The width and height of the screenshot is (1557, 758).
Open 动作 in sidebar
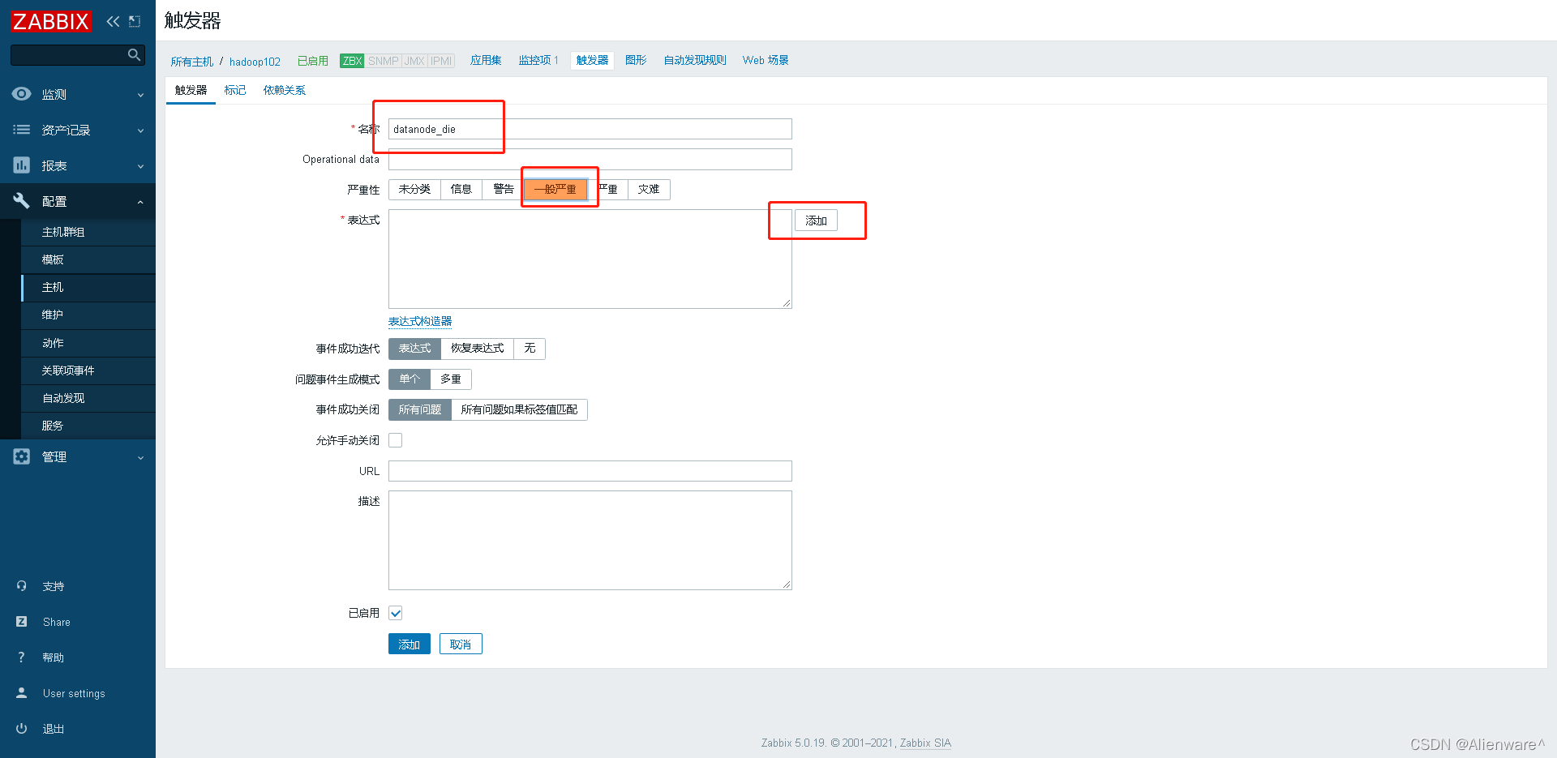point(88,343)
